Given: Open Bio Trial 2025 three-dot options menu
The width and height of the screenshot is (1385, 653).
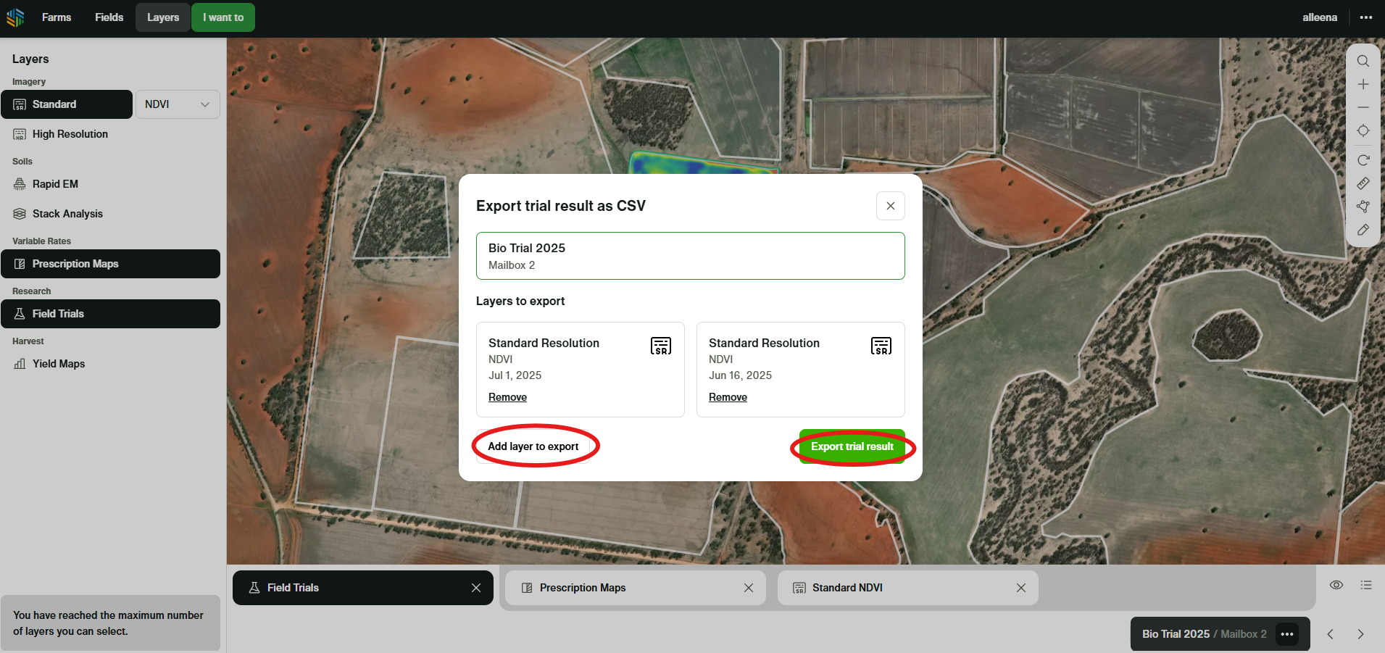Looking at the screenshot, I should (x=1286, y=634).
